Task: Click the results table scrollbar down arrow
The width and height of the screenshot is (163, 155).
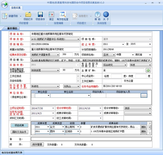Action: tap(150, 133)
